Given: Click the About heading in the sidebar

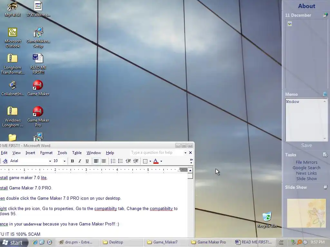Looking at the screenshot, I should point(306,6).
